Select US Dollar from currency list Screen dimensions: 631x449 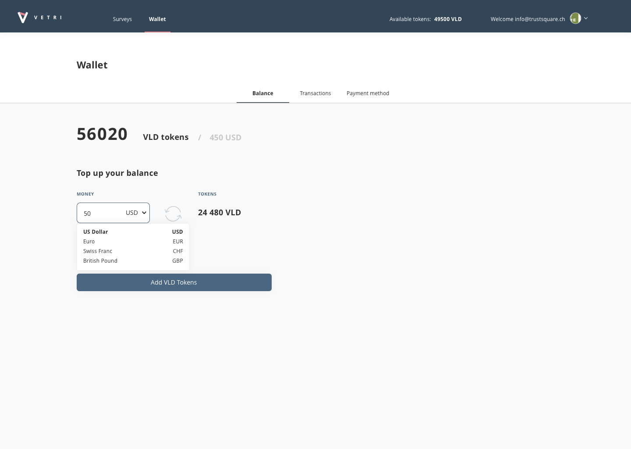point(133,232)
